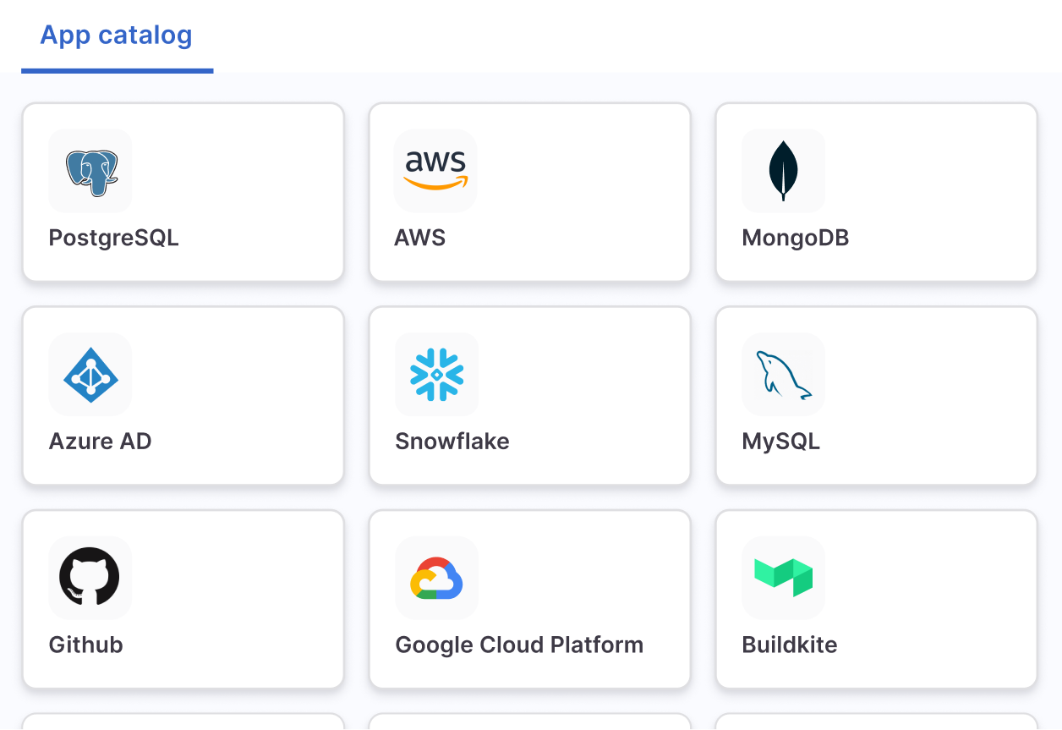Select the Github octocat icon
This screenshot has width=1062, height=730.
[90, 578]
